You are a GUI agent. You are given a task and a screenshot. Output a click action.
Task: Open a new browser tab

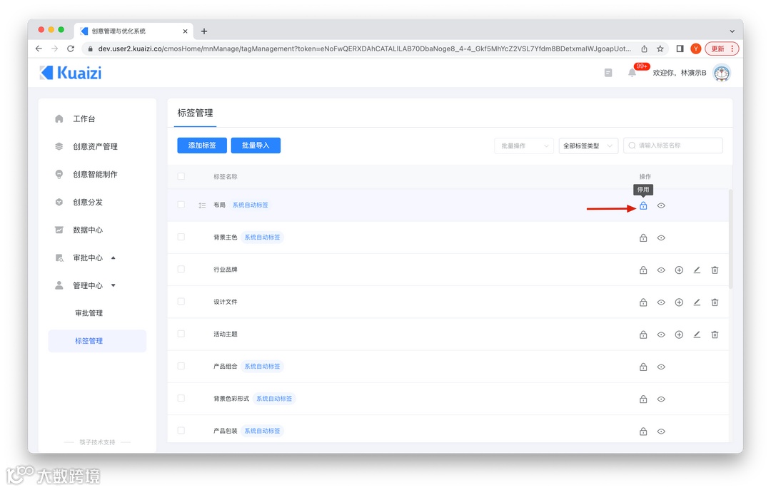click(204, 31)
